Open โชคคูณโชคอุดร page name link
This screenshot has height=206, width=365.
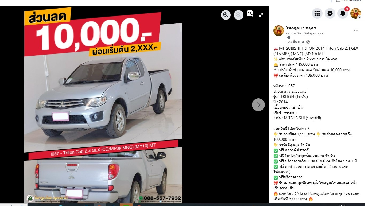click(301, 28)
